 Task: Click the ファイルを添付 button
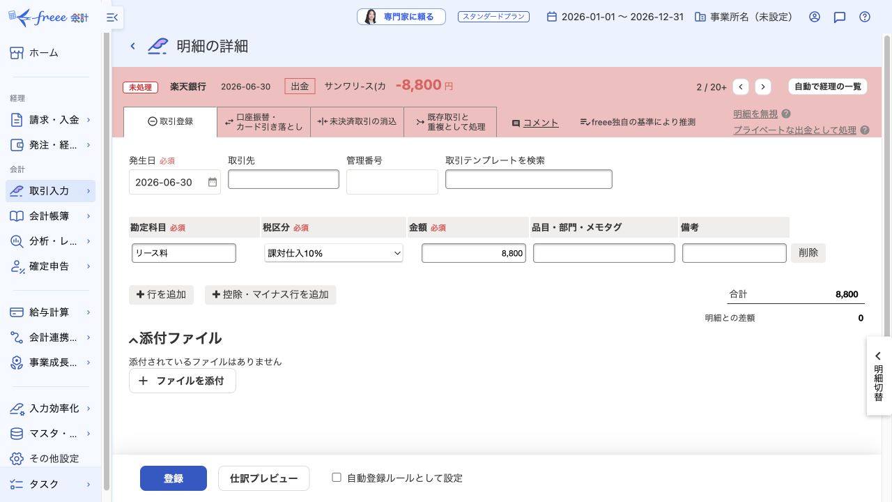pyautogui.click(x=183, y=381)
